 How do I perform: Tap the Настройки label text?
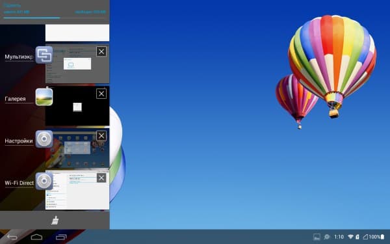pyautogui.click(x=19, y=141)
